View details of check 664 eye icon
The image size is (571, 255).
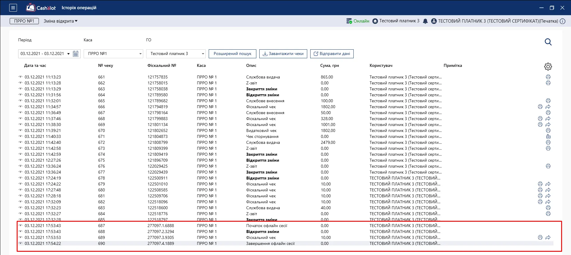click(21, 95)
